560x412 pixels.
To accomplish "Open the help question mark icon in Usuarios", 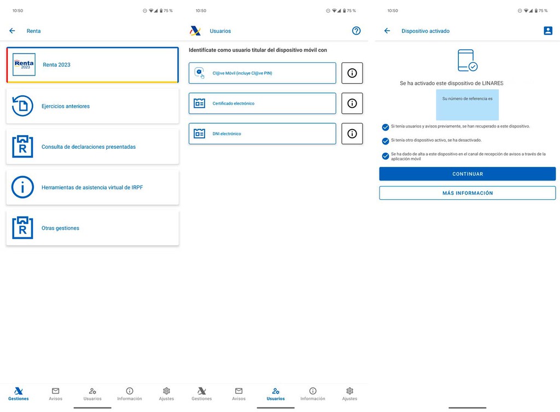I will pos(356,31).
